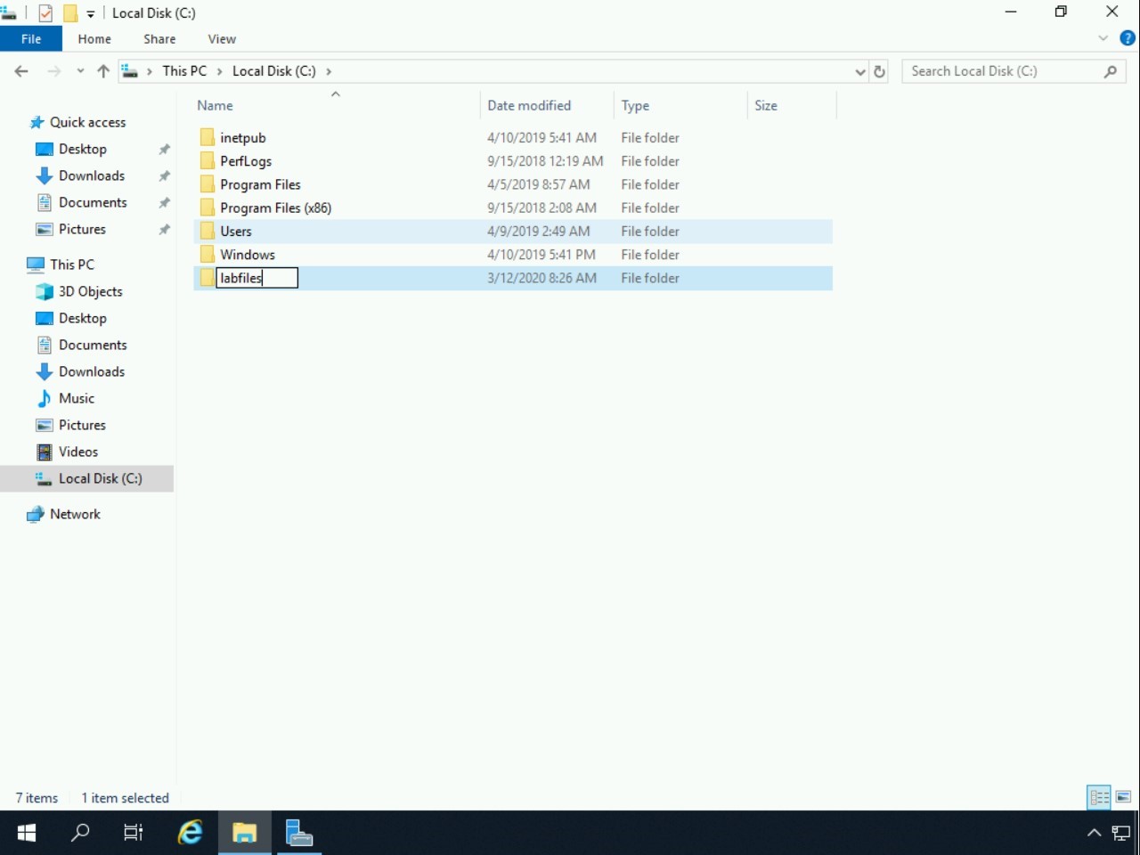Open the View ribbon tab
Screen dimensions: 1140x855
(x=222, y=39)
